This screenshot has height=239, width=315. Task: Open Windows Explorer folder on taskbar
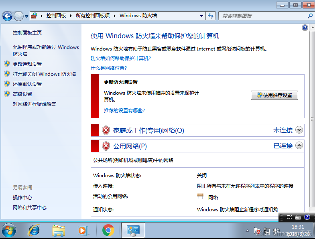pos(59,231)
